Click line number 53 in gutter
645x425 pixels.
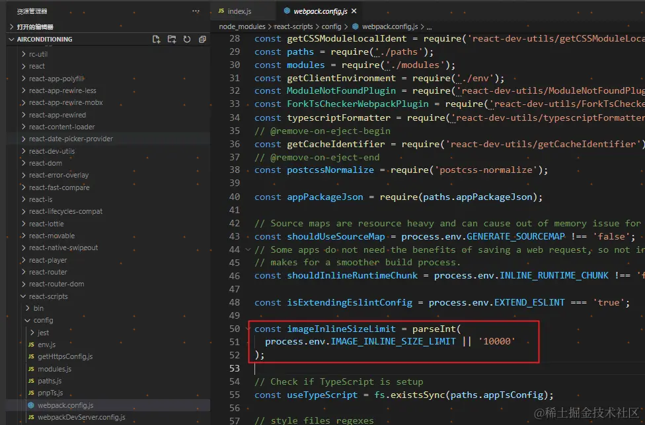coord(235,368)
